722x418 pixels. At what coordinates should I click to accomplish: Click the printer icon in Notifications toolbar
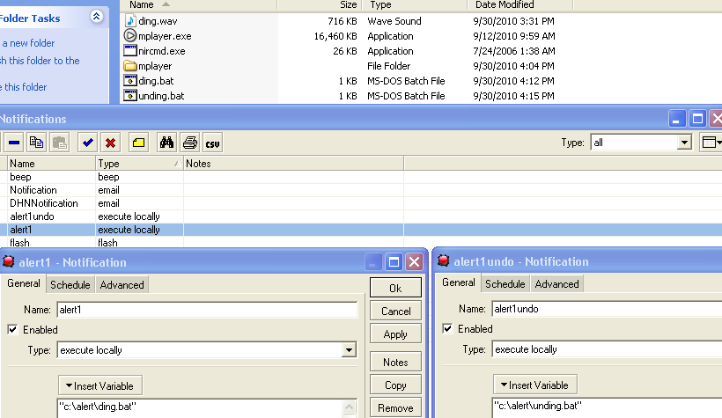tap(189, 143)
